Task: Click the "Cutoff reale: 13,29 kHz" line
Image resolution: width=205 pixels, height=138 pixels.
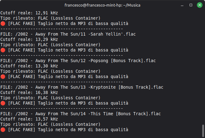Action: (29, 40)
